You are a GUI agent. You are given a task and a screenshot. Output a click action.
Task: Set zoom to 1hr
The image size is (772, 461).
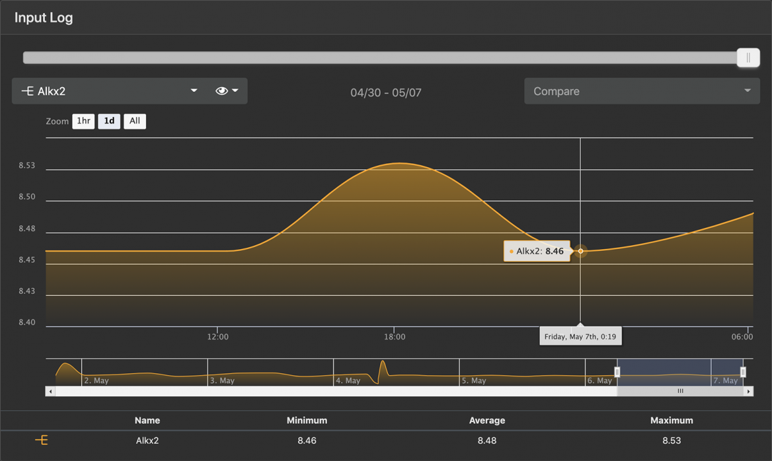pyautogui.click(x=83, y=121)
